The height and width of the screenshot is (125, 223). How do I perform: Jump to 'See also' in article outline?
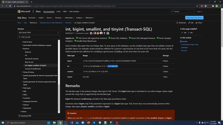point(184,50)
